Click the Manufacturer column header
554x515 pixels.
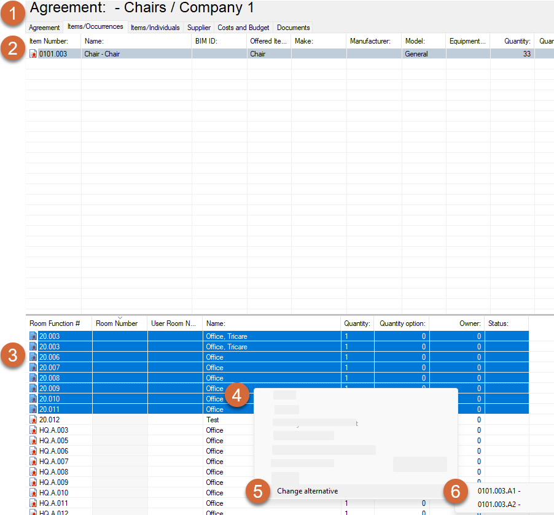point(370,41)
